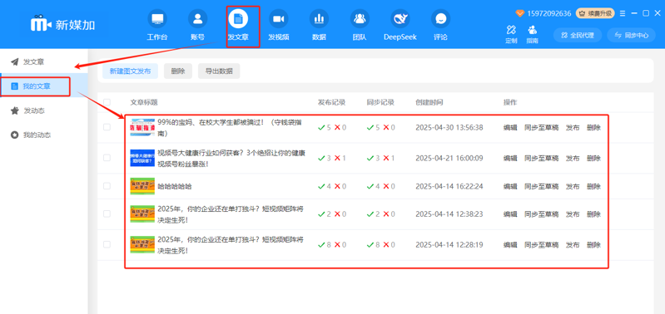Click the 创建时间 column header
The image size is (665, 314).
429,102
